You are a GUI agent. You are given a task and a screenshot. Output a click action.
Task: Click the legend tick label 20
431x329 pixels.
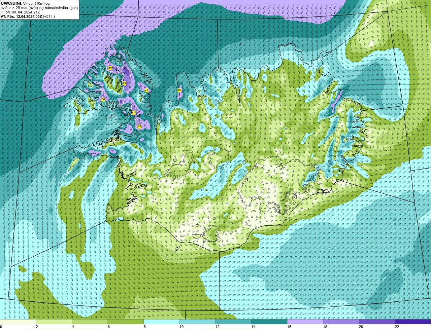[361, 327]
